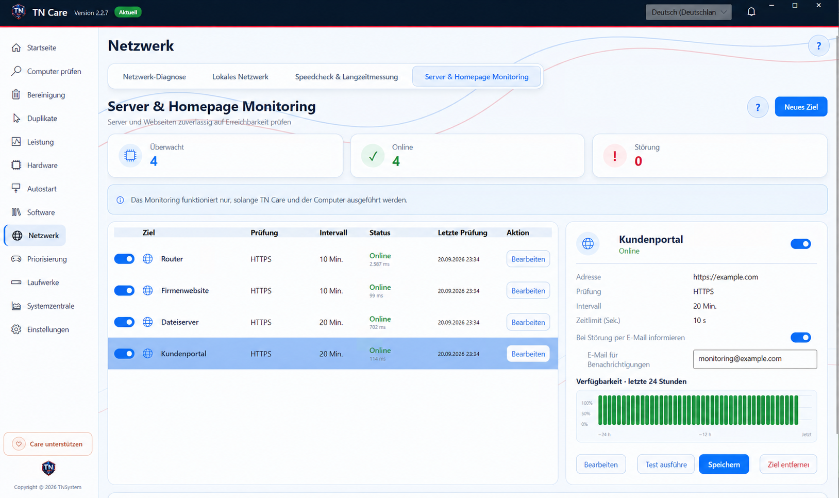This screenshot has width=839, height=498.
Task: Click the Care unterstützen button
Action: pyautogui.click(x=48, y=444)
